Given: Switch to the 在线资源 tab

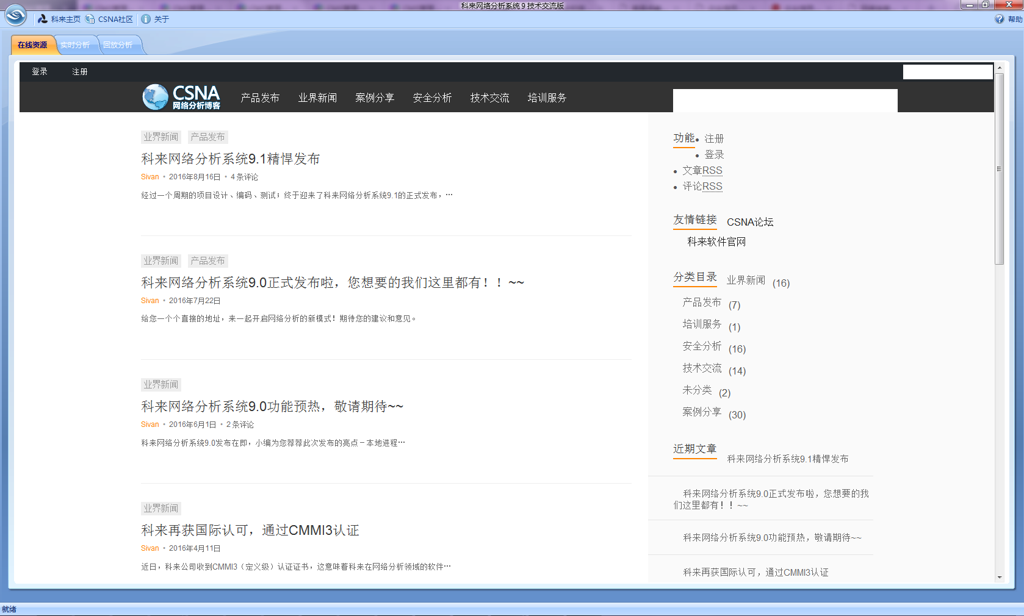Looking at the screenshot, I should coord(32,45).
